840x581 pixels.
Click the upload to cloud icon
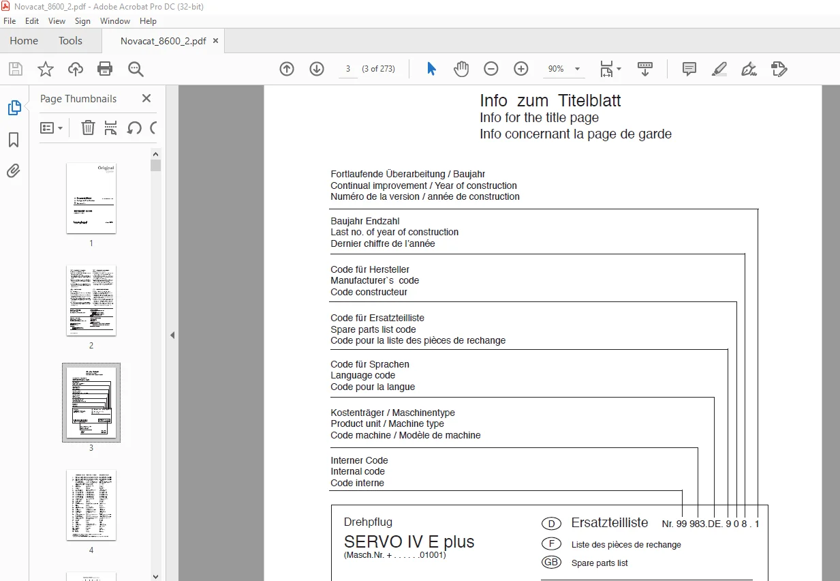tap(75, 69)
